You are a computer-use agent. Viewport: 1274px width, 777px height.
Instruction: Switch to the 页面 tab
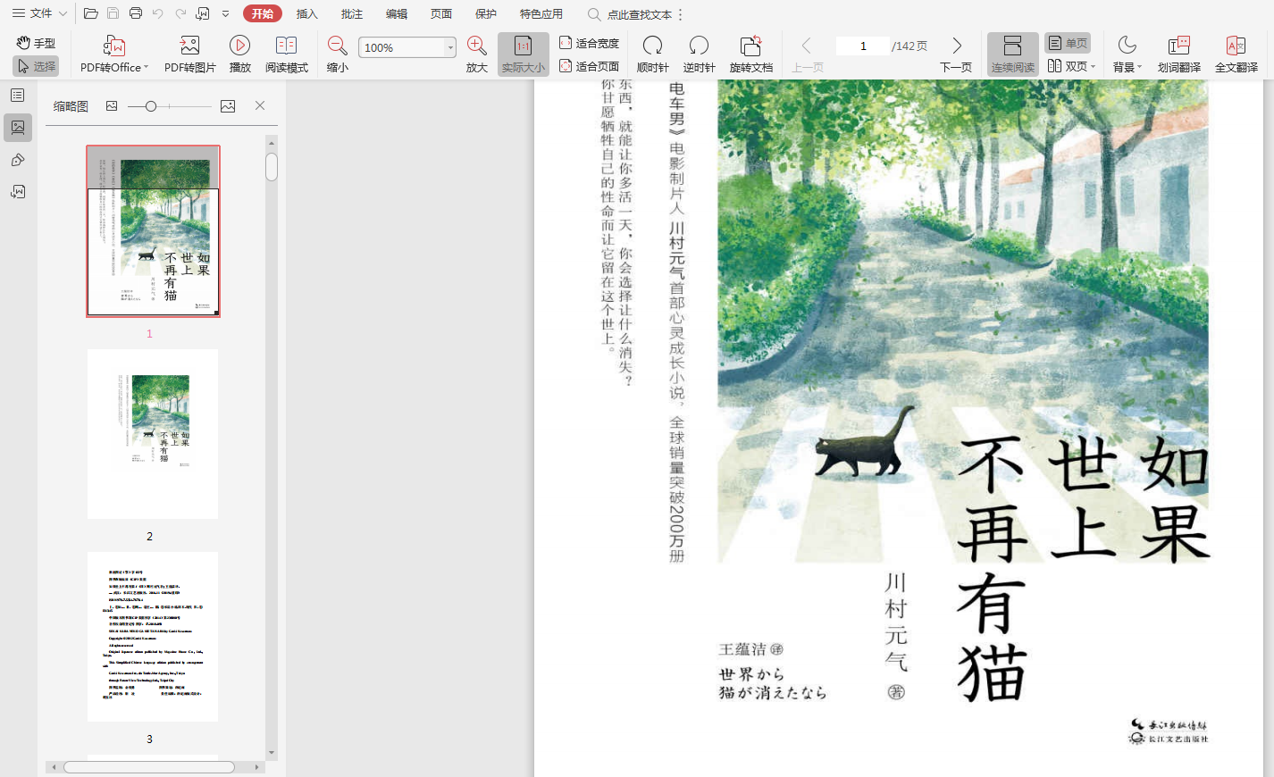pyautogui.click(x=441, y=14)
